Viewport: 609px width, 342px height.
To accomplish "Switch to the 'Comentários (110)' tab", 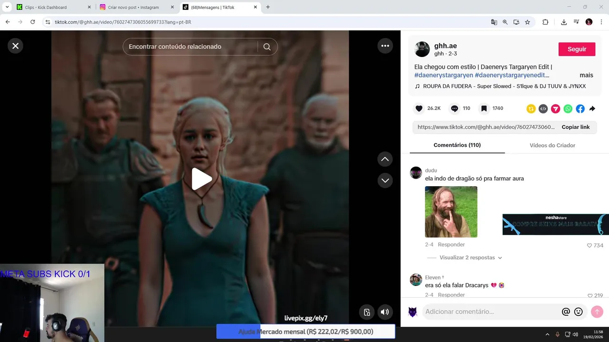I will tap(457, 145).
